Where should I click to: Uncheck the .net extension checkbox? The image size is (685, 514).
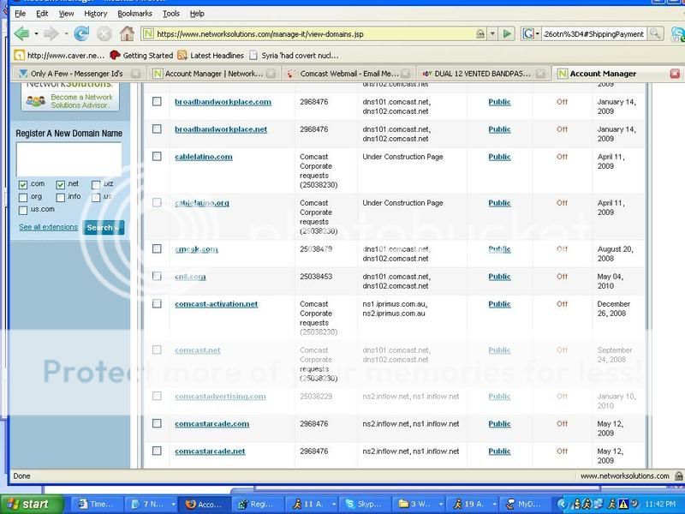click(x=60, y=184)
